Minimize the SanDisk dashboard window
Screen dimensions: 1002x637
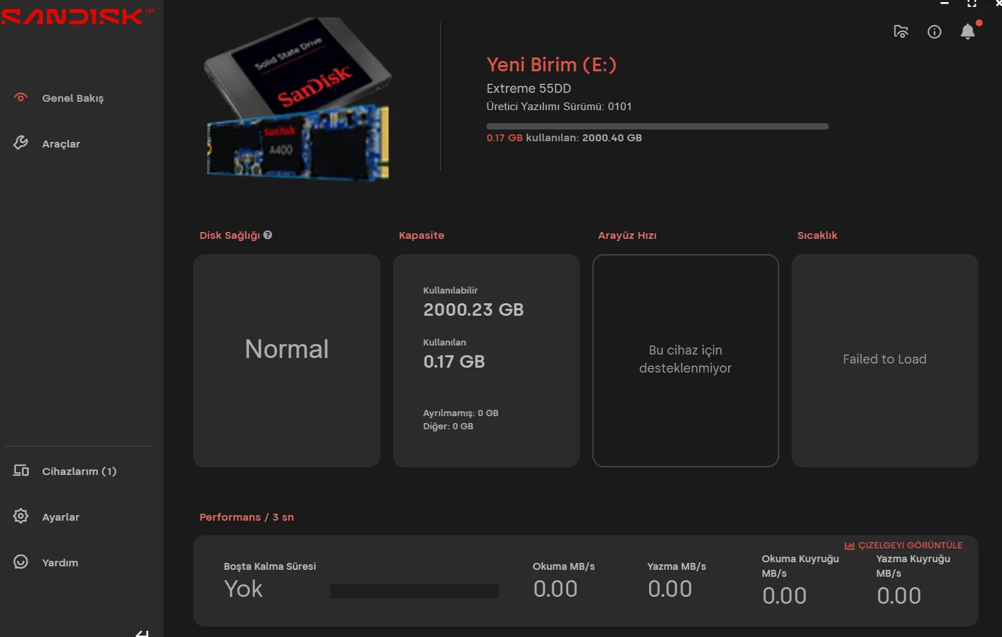tap(945, 3)
